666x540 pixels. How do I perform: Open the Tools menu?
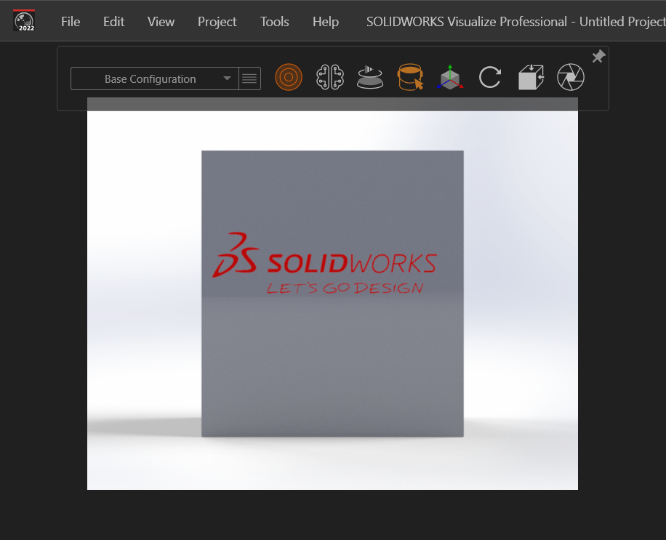pos(274,22)
